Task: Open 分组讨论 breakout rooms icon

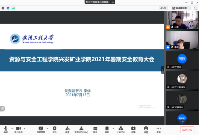Action: point(121,130)
